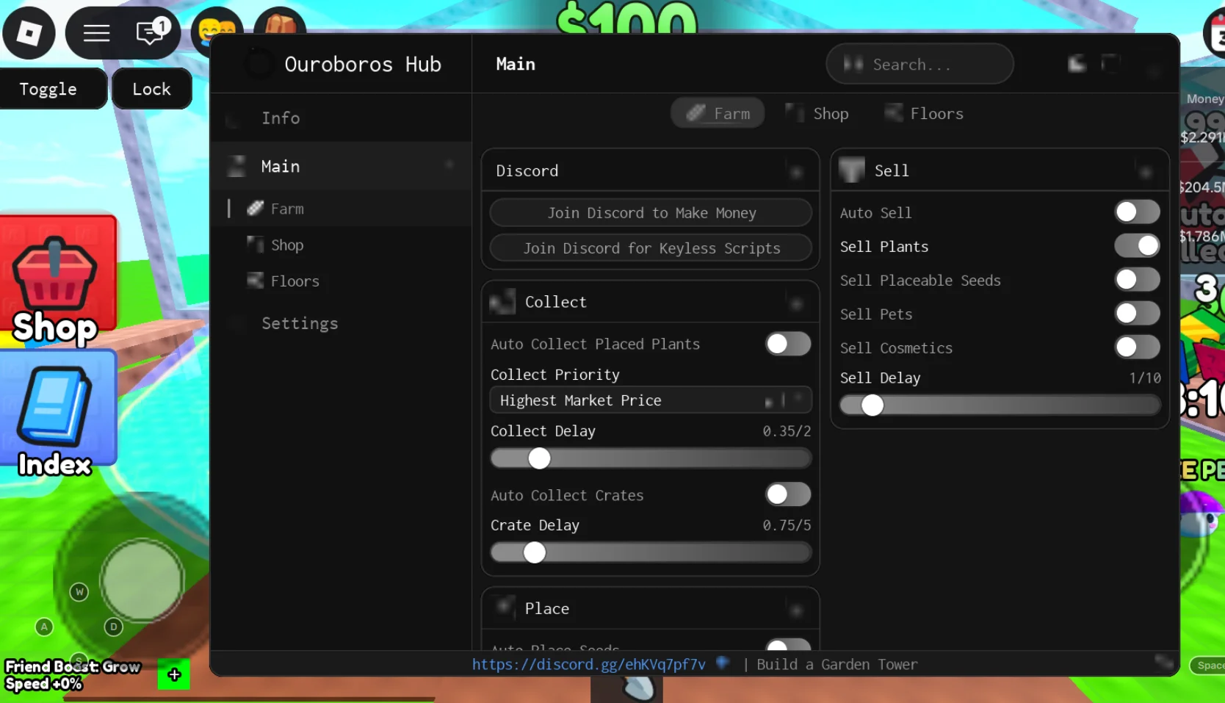Screen dimensions: 1225x703
Task: Tap the virtual joystick thumbstick
Action: (x=142, y=580)
